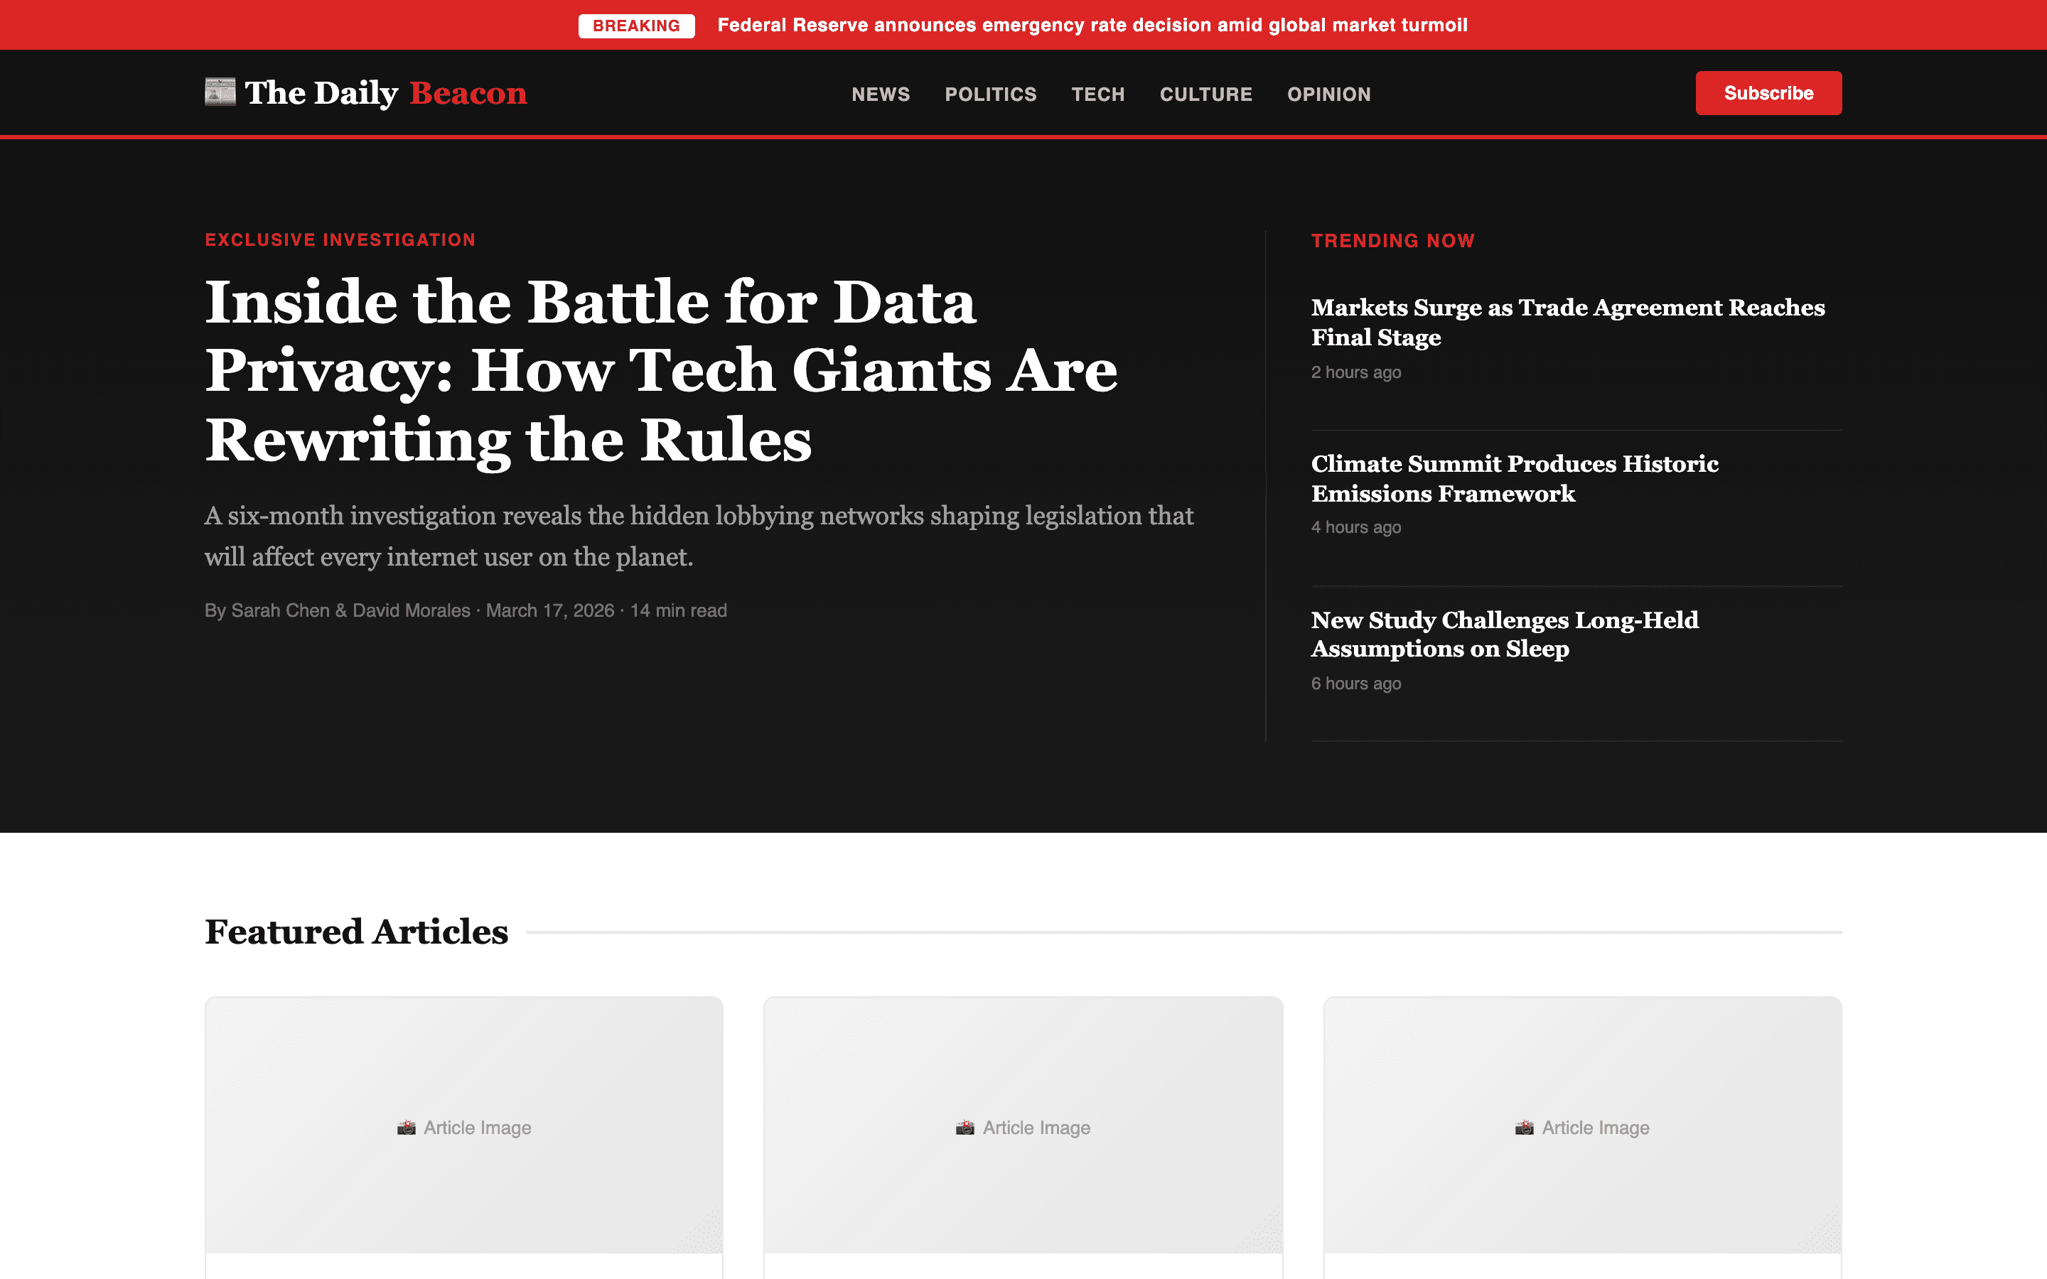
Task: Click the BREAKING badge in the red banner
Action: click(x=636, y=26)
